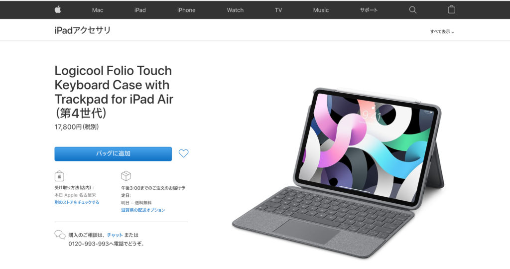Click the delivery box icon
The width and height of the screenshot is (510, 269).
pyautogui.click(x=126, y=176)
